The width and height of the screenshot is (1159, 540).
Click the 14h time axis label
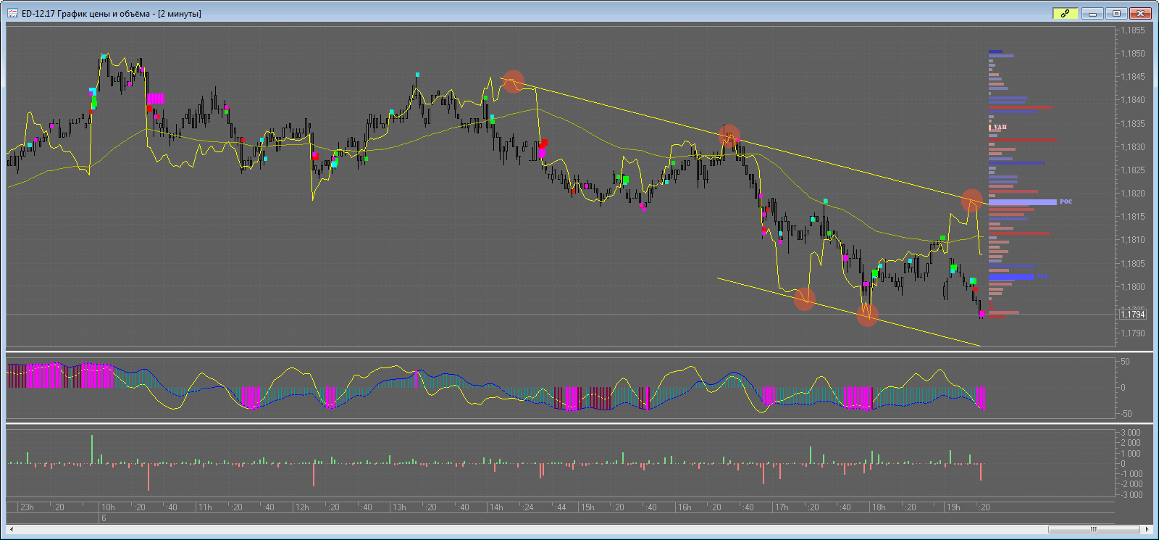click(x=496, y=507)
